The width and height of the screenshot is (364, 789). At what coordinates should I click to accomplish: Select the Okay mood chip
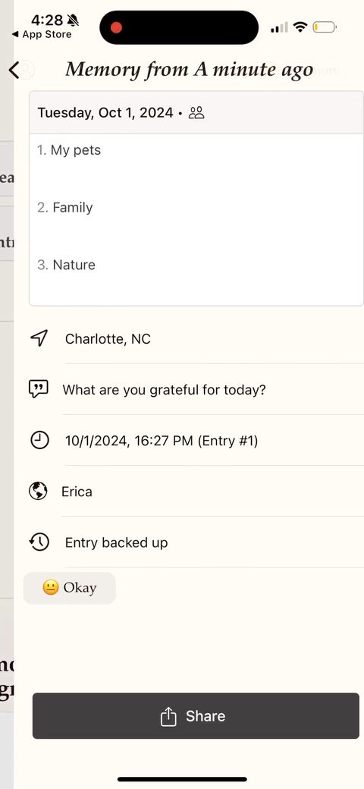(x=69, y=588)
